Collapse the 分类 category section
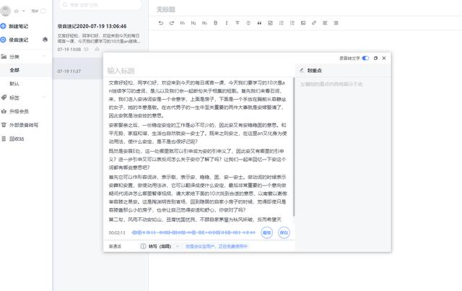 coord(44,56)
